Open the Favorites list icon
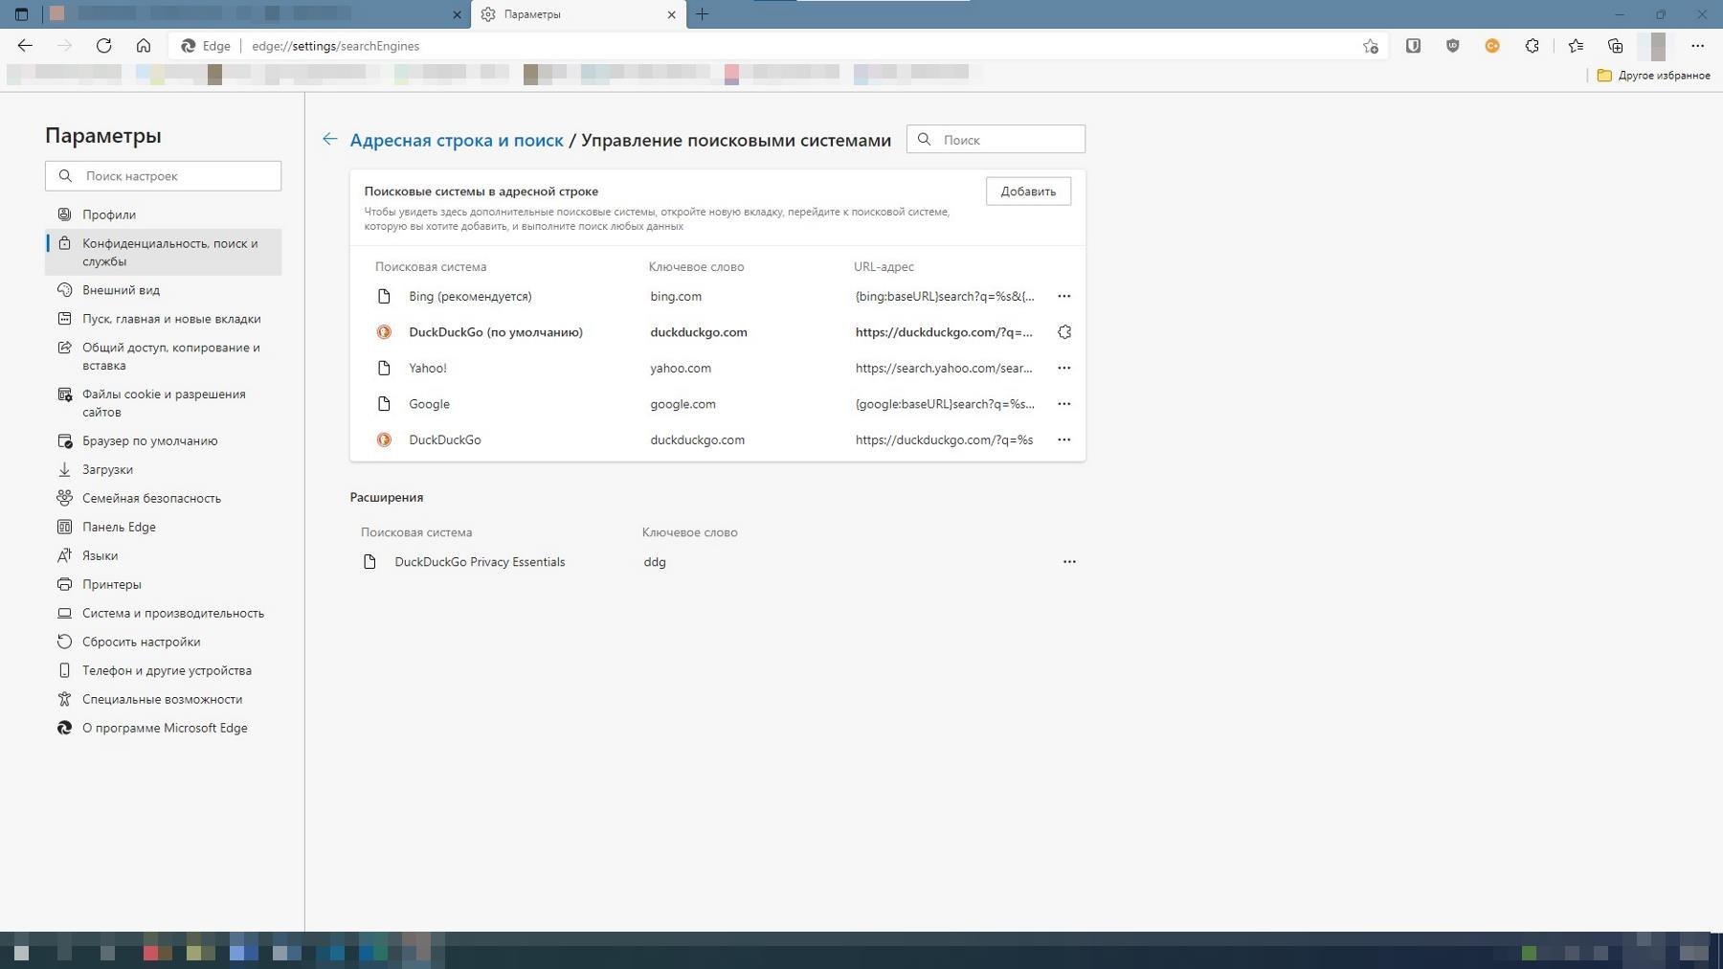 (1576, 46)
